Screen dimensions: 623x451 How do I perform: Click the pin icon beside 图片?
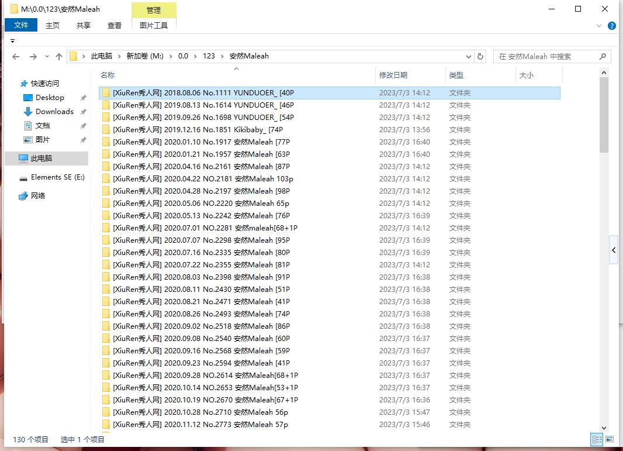[83, 140]
